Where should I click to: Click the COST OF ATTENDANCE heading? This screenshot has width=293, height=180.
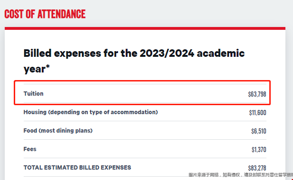coord(45,14)
